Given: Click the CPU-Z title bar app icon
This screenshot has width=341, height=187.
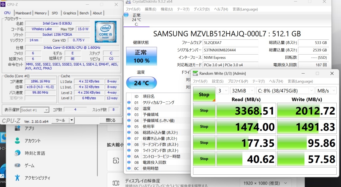Looking at the screenshot, I should click(3, 4).
